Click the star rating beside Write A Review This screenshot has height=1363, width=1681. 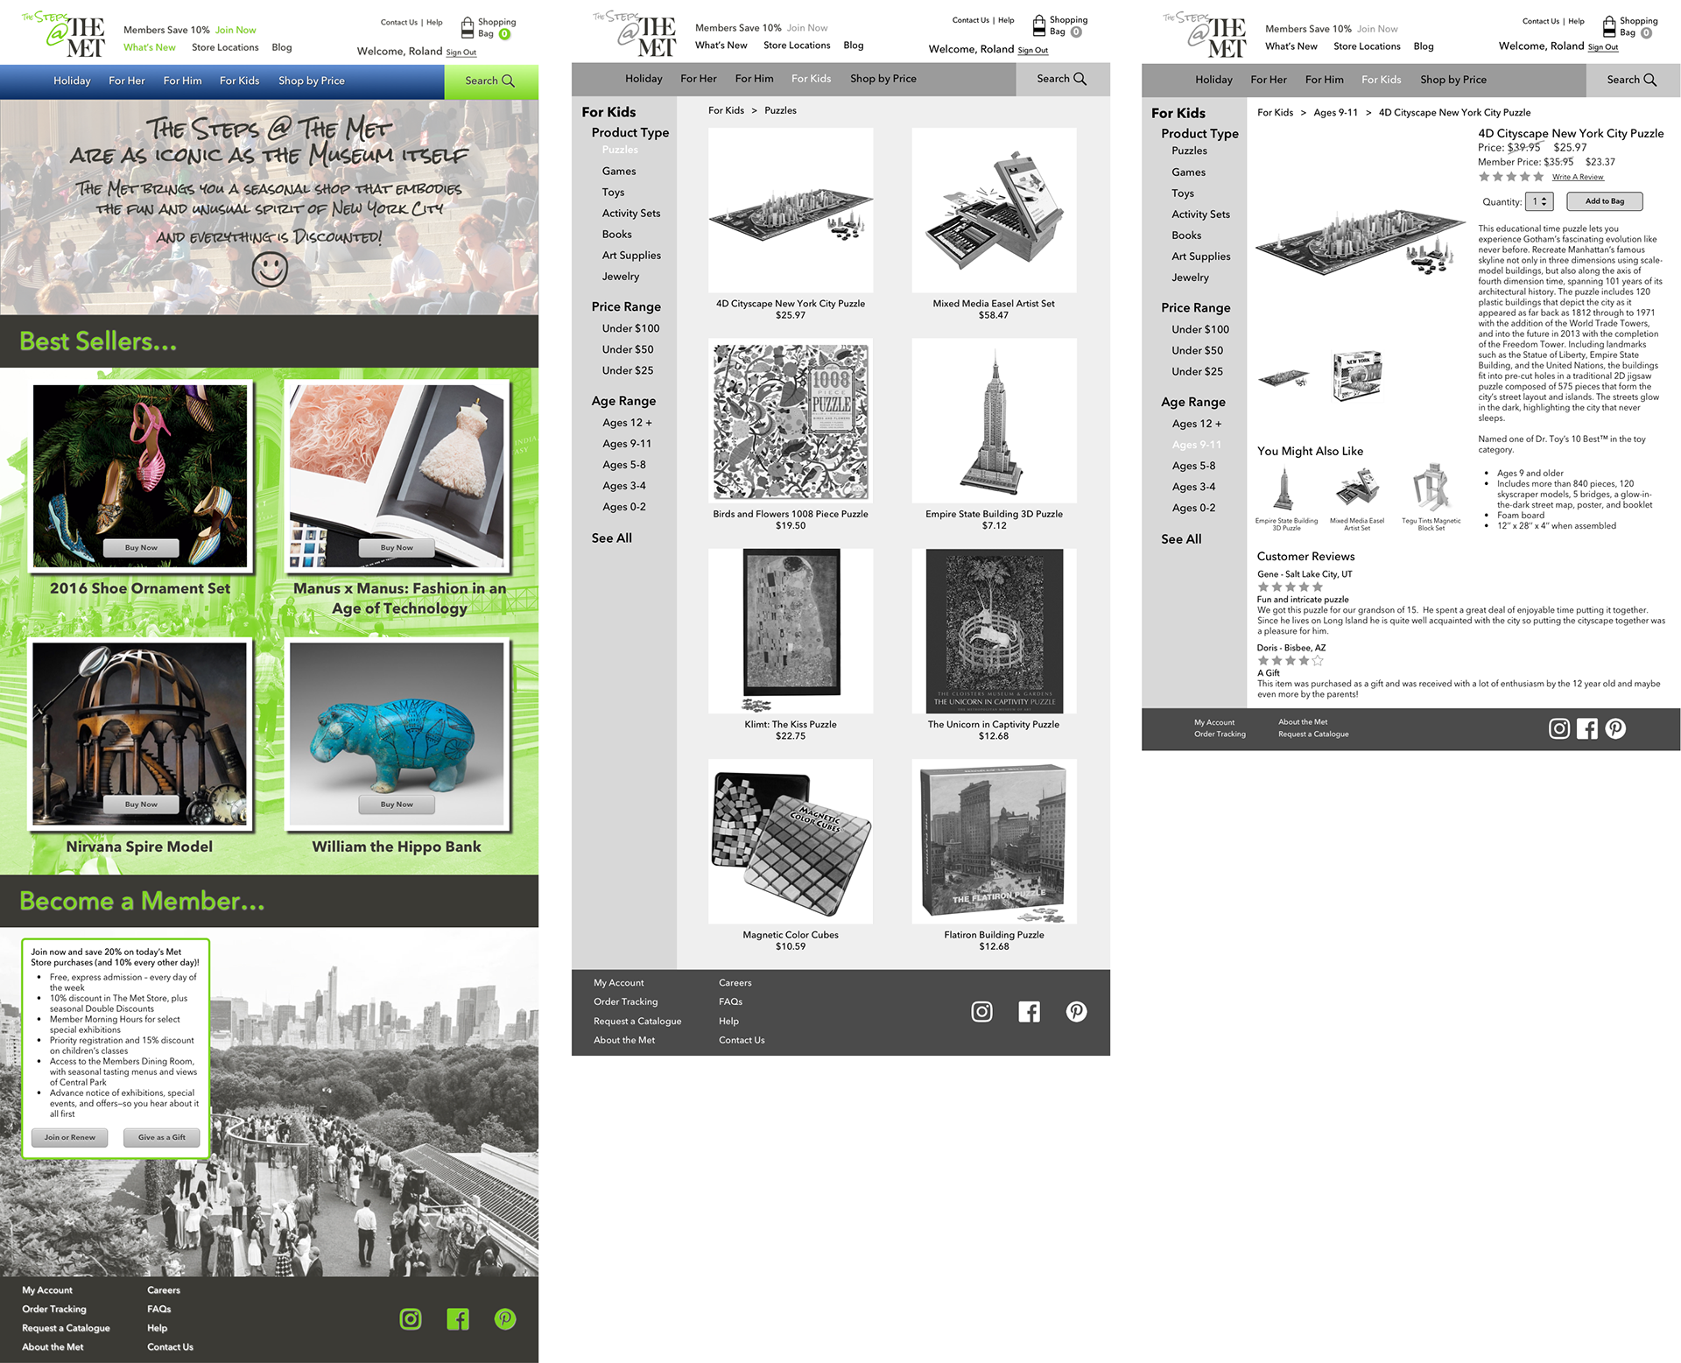[1511, 177]
